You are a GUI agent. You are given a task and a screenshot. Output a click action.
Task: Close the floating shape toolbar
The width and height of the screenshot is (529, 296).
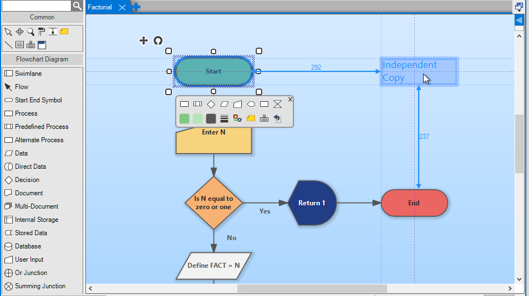click(290, 100)
